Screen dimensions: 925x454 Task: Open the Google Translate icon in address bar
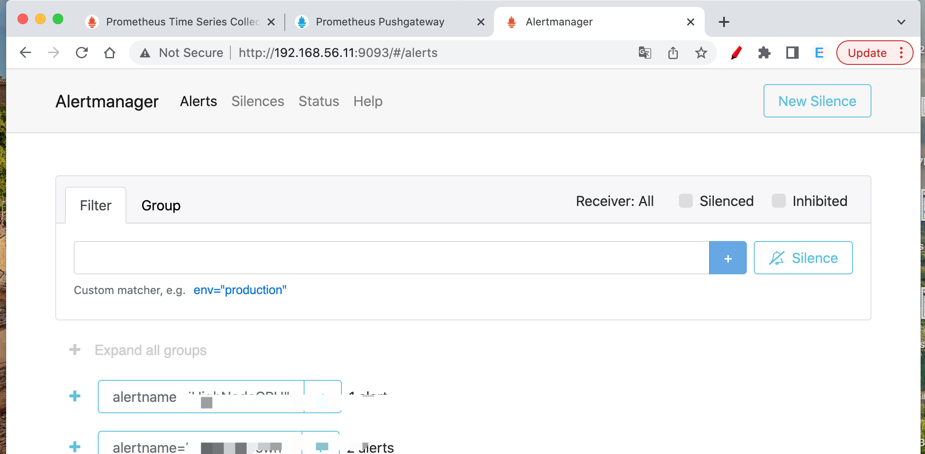point(645,53)
